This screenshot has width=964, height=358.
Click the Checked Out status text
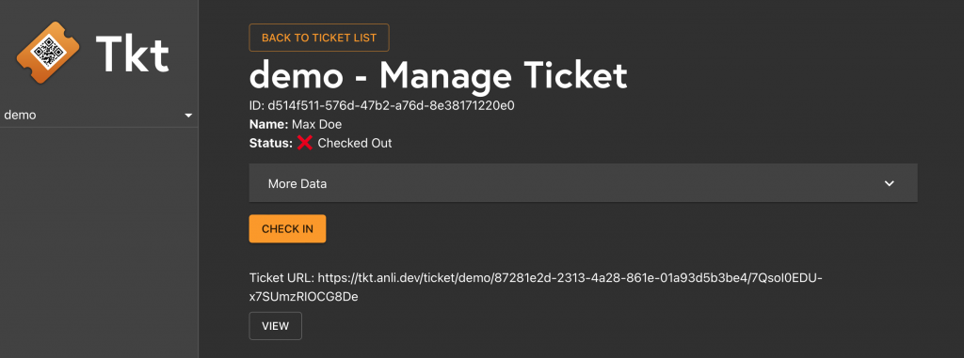[355, 143]
